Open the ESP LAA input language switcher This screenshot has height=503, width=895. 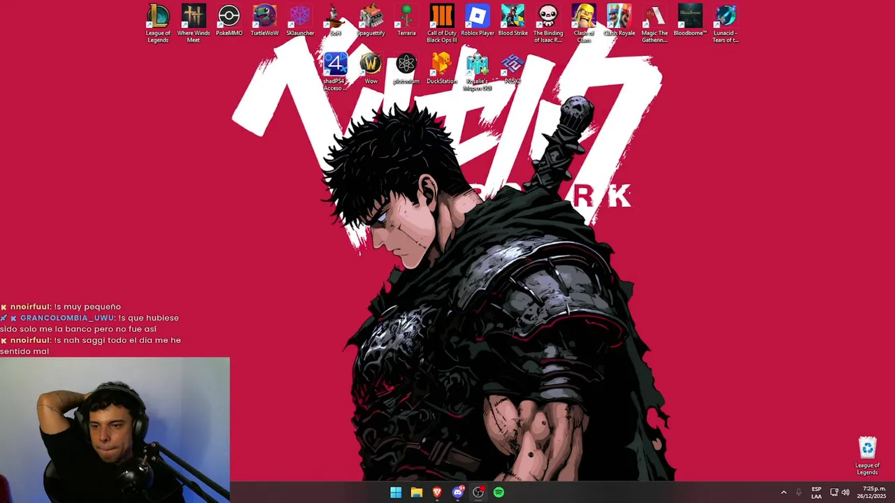(x=816, y=493)
